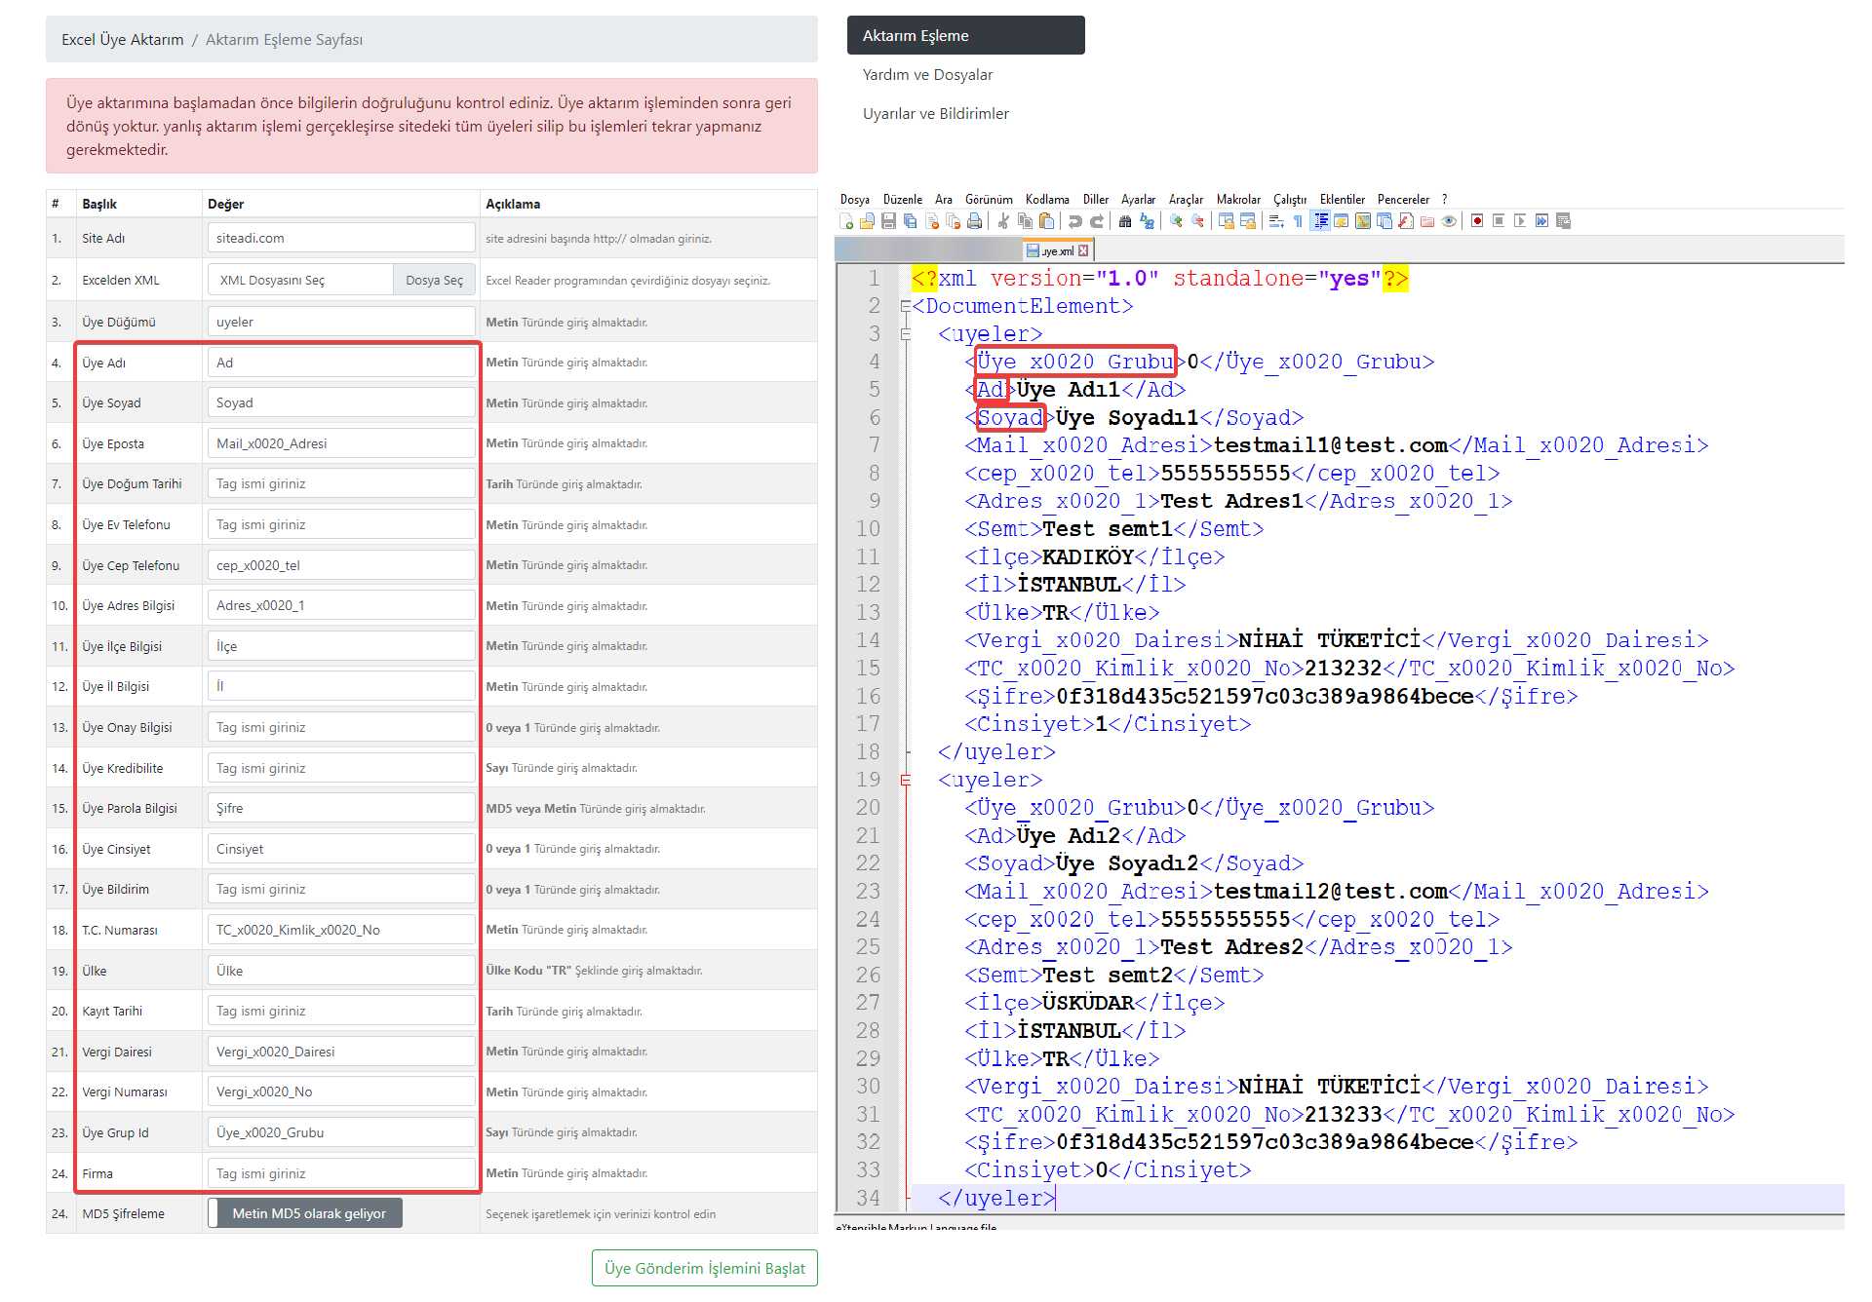Close the uye.xml tab with its X
Viewport: 1872px width, 1302px height.
point(1083,250)
